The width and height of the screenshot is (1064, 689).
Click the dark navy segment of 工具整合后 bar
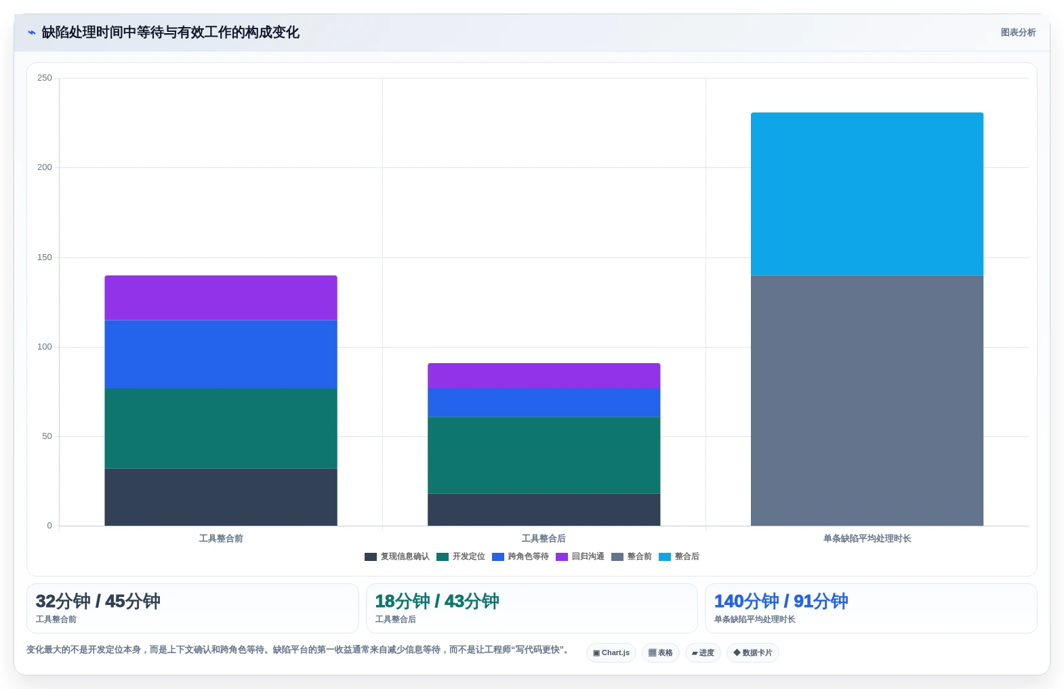544,509
